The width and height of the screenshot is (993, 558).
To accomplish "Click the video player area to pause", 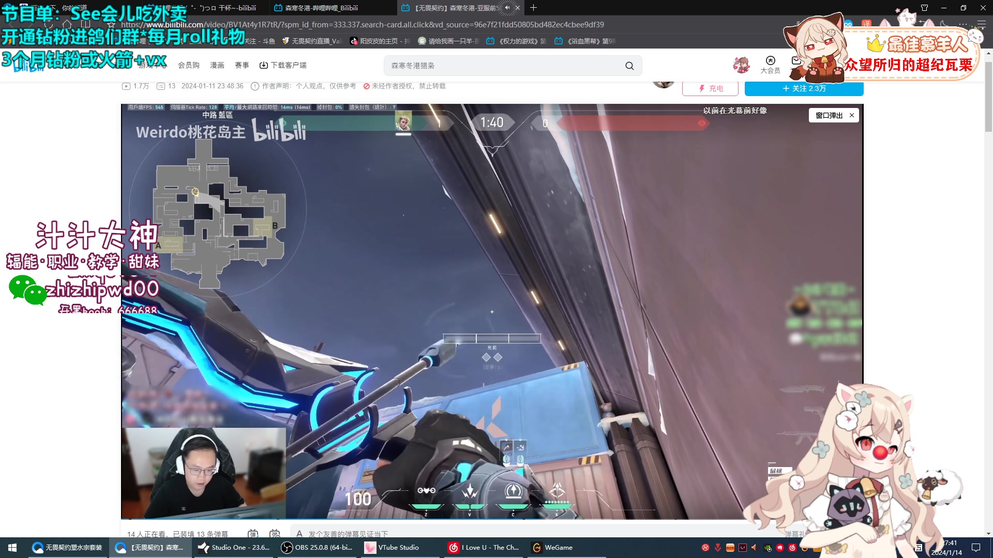I will pyautogui.click(x=492, y=311).
